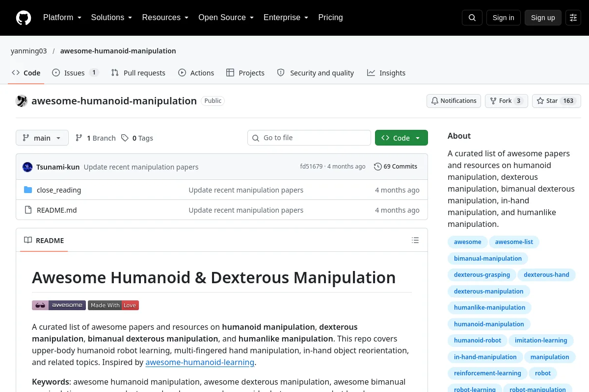Open the awesome-humanoid-learning link

coord(200,363)
